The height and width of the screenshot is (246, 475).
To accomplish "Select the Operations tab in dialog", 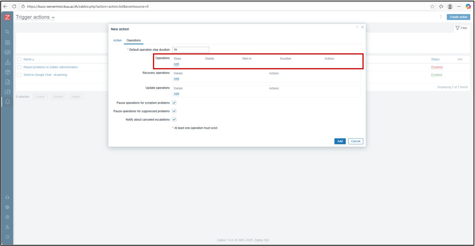I will click(x=134, y=40).
